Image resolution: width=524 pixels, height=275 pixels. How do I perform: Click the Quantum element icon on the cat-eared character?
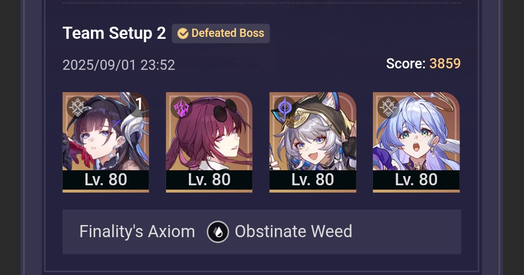pos(285,108)
